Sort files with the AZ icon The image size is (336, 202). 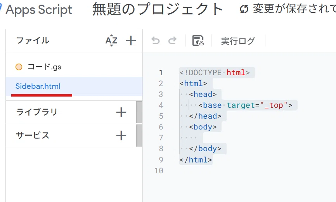tap(111, 40)
